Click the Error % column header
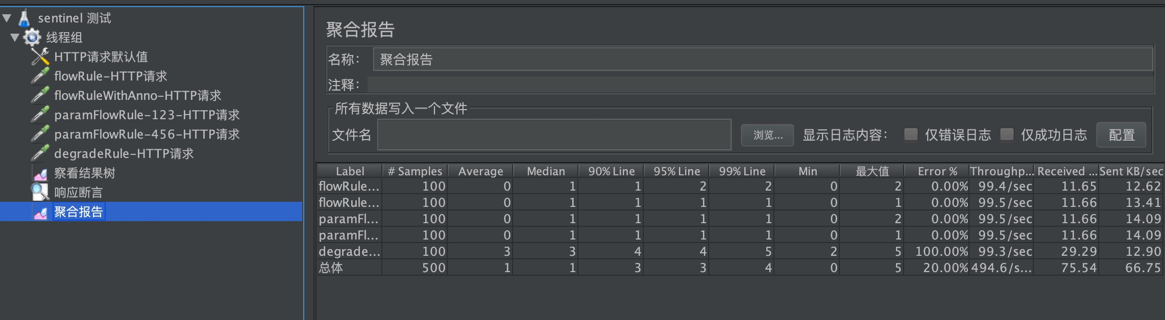Image resolution: width=1165 pixels, height=320 pixels. pos(937,171)
